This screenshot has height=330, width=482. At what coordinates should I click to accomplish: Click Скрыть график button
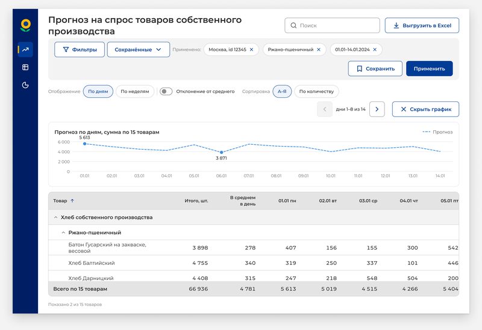tap(425, 109)
